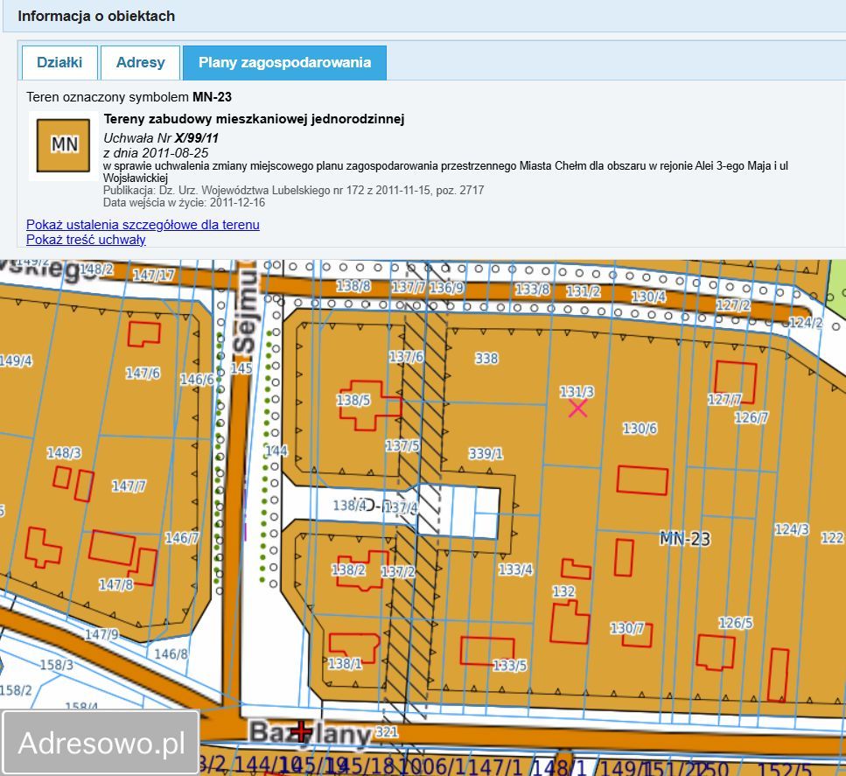Click the building outline on parcel 132
The height and width of the screenshot is (776, 846).
click(x=570, y=622)
